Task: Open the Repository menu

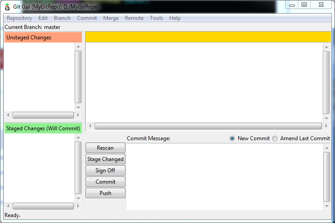Action: 19,18
